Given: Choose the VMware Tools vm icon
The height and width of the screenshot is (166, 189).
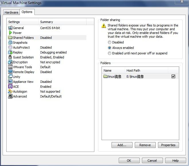Looking at the screenshot, I should pos(10,67).
